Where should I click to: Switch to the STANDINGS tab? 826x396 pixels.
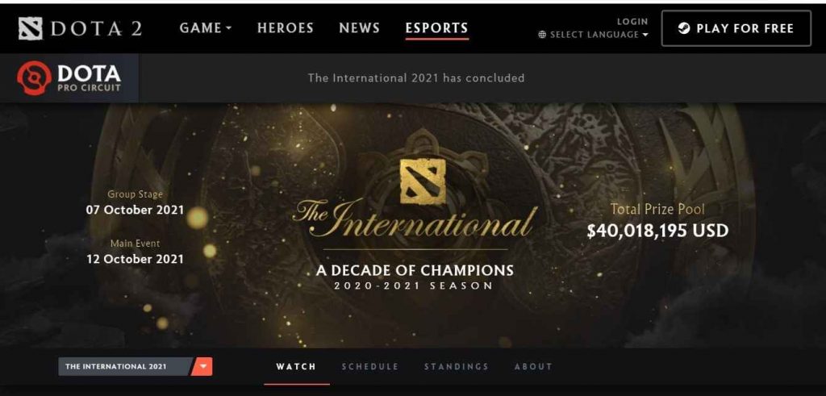457,366
